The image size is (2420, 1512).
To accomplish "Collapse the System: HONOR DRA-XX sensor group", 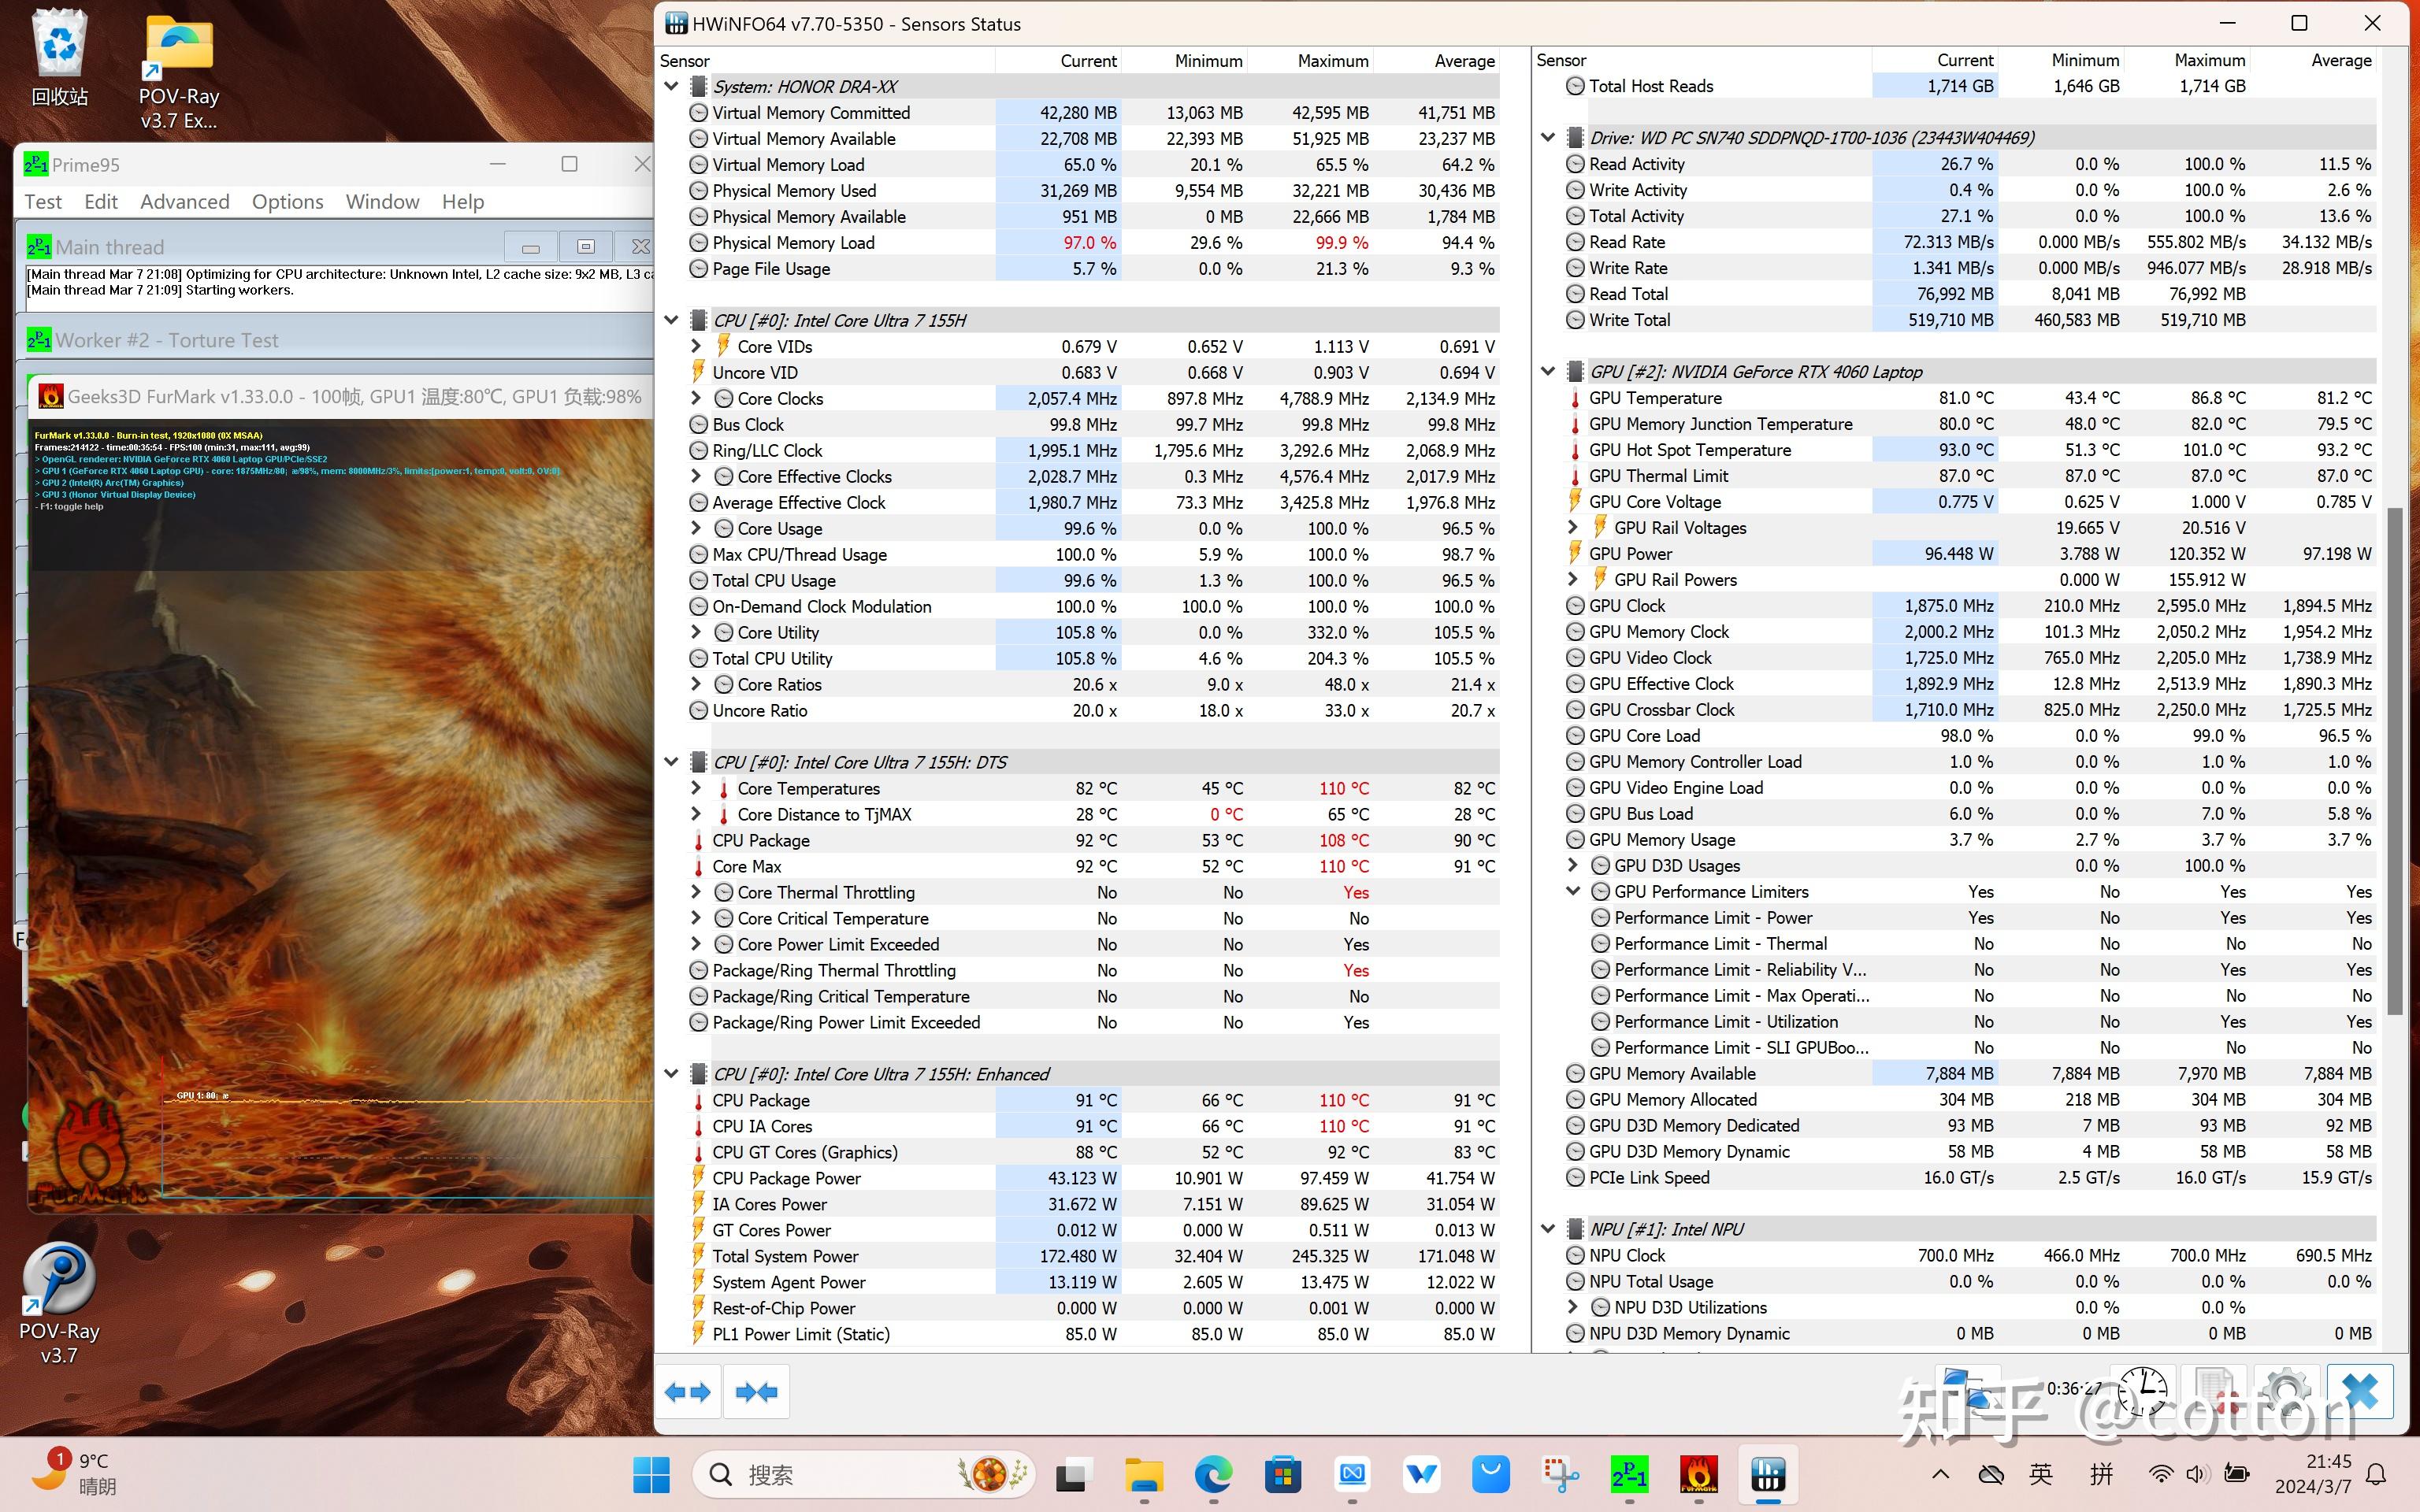I will tap(672, 86).
